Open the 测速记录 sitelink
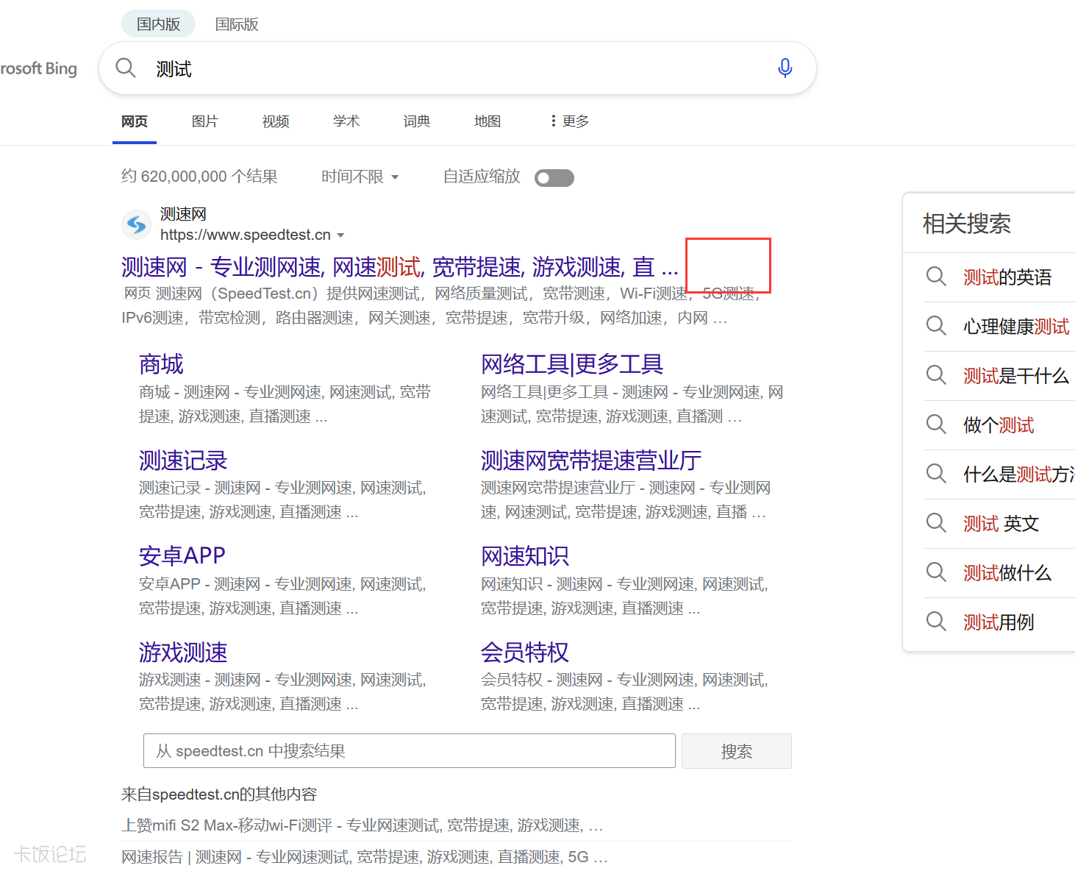Viewport: 1075px width, 871px height. coord(183,461)
